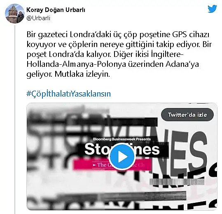
Task: Click the small arrow icon in pink banner
Action: (x=94, y=165)
